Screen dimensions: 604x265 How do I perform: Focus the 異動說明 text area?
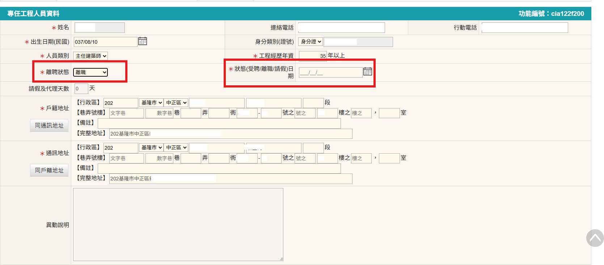(x=178, y=224)
